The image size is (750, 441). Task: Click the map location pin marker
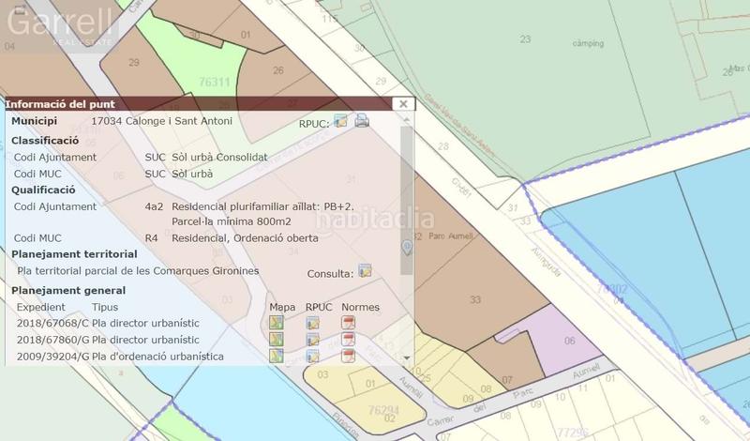pyautogui.click(x=407, y=247)
